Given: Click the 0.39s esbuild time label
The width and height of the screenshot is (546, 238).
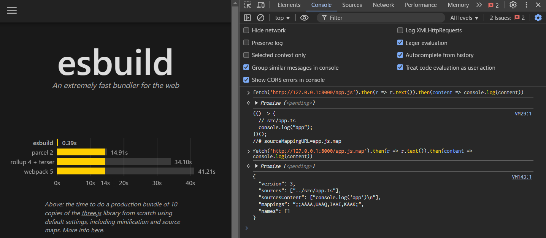Looking at the screenshot, I should (x=70, y=143).
